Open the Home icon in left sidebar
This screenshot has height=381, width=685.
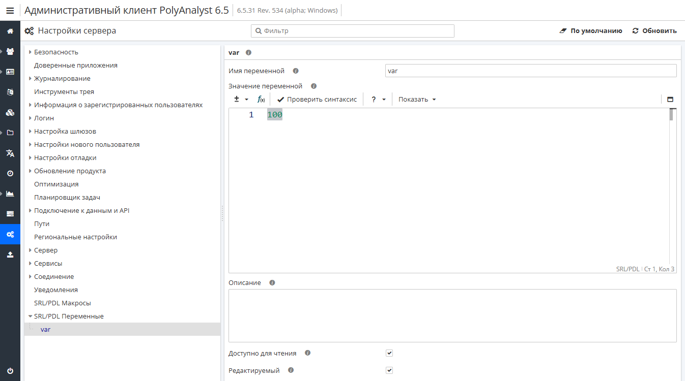(x=10, y=31)
